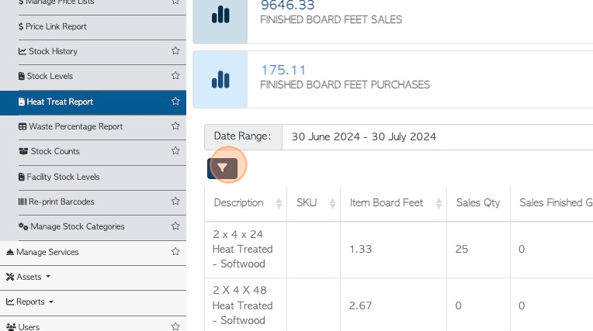
Task: Open the date range input field
Action: point(438,136)
